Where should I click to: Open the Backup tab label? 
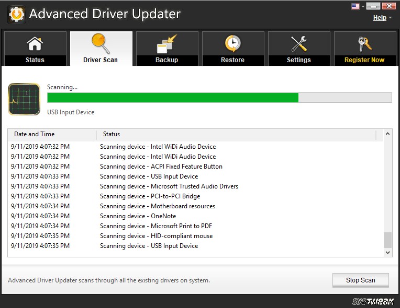[166, 60]
